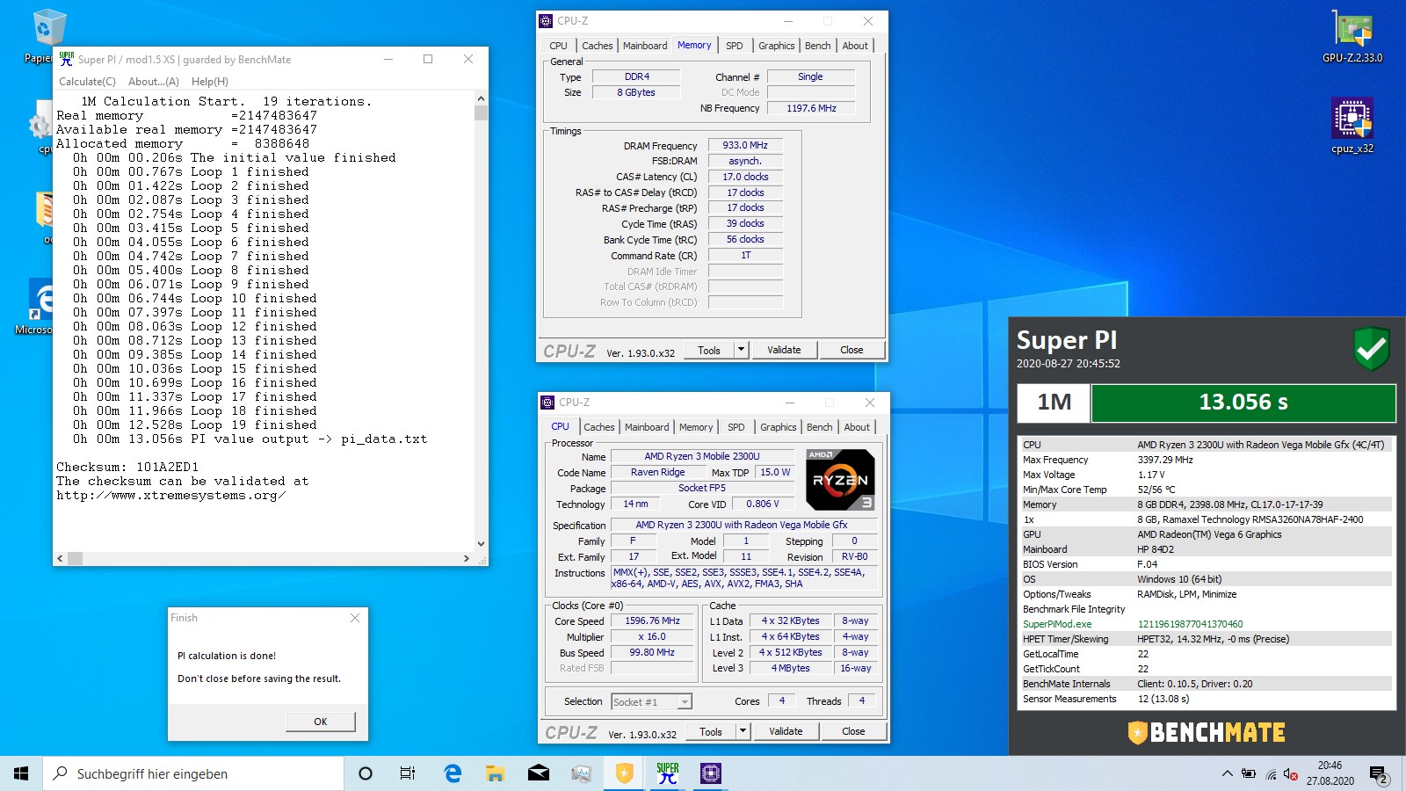This screenshot has width=1406, height=791.
Task: Click BenchMate green verification shield
Action: [1371, 348]
